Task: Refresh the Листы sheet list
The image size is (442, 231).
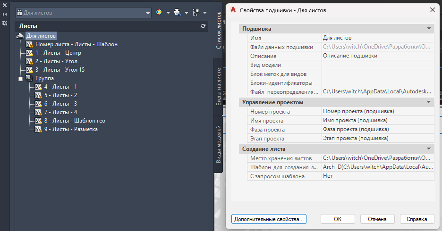Action: 203,26
